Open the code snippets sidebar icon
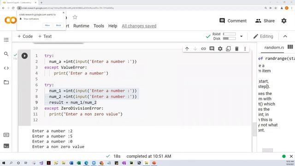This screenshot has width=295, height=166. pos(6,68)
